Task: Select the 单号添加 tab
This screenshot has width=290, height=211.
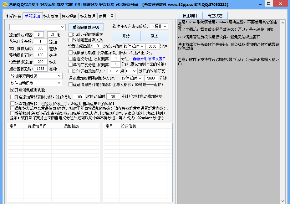Action: pos(33,16)
